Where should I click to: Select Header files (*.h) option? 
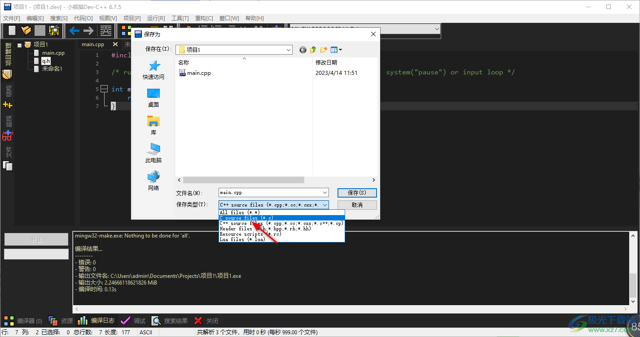coord(282,229)
